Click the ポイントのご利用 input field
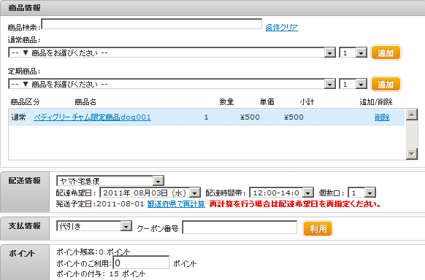The width and height of the screenshot is (425, 280). coord(141,262)
